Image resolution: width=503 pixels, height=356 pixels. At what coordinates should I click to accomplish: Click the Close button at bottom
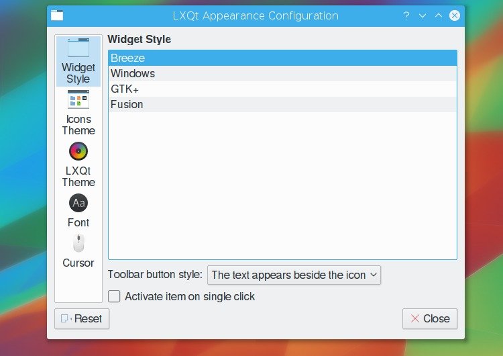point(430,319)
